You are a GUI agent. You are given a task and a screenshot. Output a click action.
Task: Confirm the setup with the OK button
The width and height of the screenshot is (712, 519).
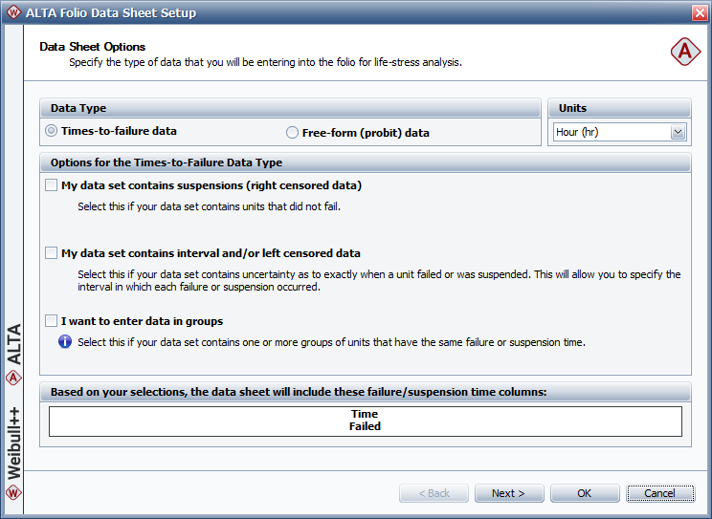tap(584, 493)
